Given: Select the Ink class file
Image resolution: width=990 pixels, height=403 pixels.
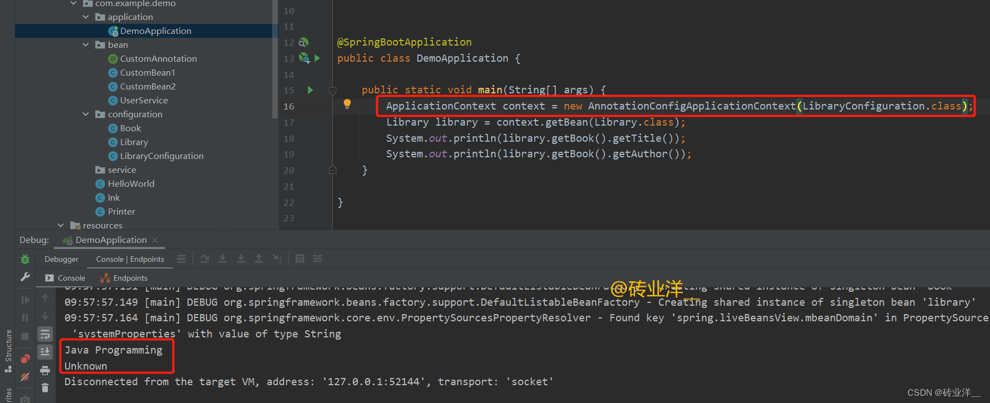Looking at the screenshot, I should tap(107, 198).
